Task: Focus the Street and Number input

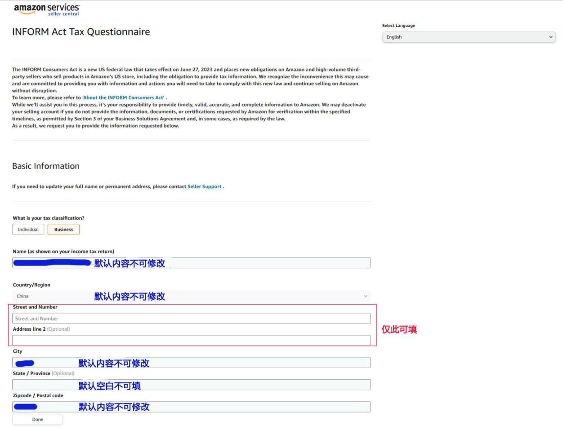Action: click(x=191, y=318)
